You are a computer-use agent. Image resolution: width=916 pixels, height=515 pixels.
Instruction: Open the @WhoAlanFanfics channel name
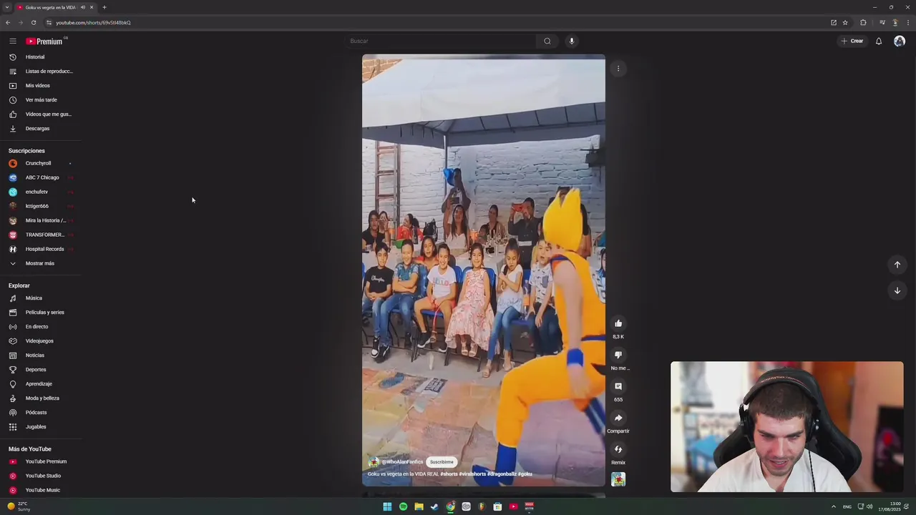[402, 462]
